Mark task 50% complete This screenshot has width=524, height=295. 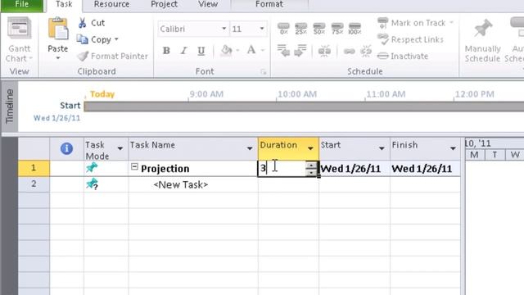tap(319, 29)
